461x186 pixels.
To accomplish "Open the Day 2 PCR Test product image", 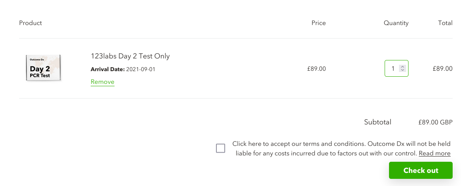I will [43, 68].
